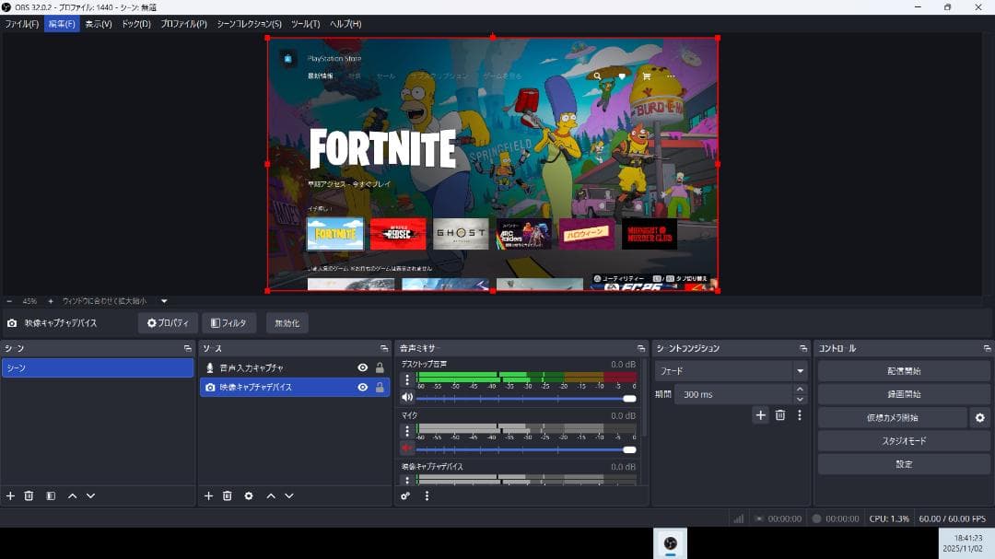Open source properties gear in ソース toolbar
Viewport: 995px width, 559px height.
click(x=249, y=496)
